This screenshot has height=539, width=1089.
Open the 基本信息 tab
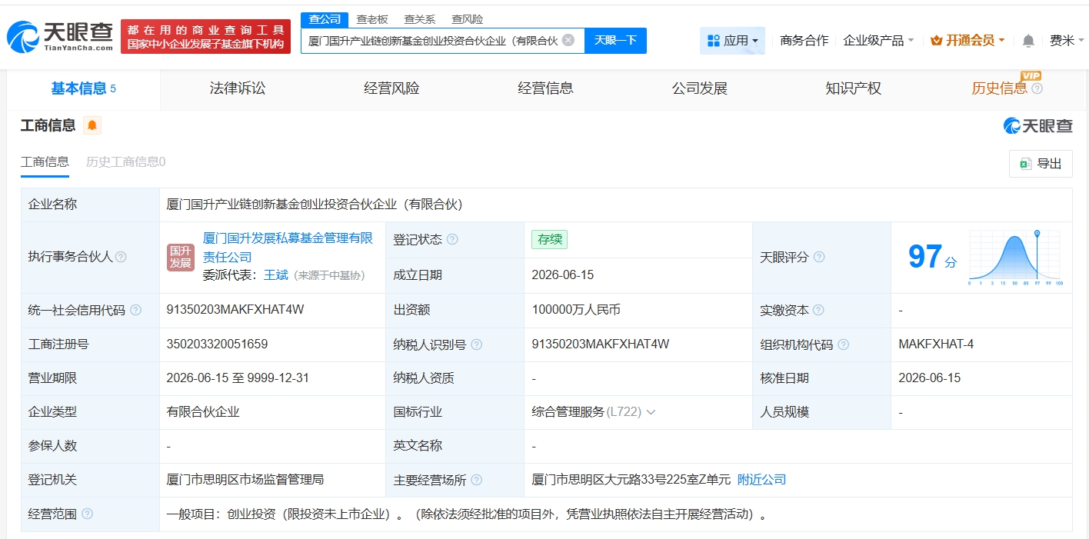[x=83, y=88]
